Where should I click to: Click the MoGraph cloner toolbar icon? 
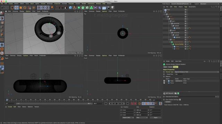(87, 8)
